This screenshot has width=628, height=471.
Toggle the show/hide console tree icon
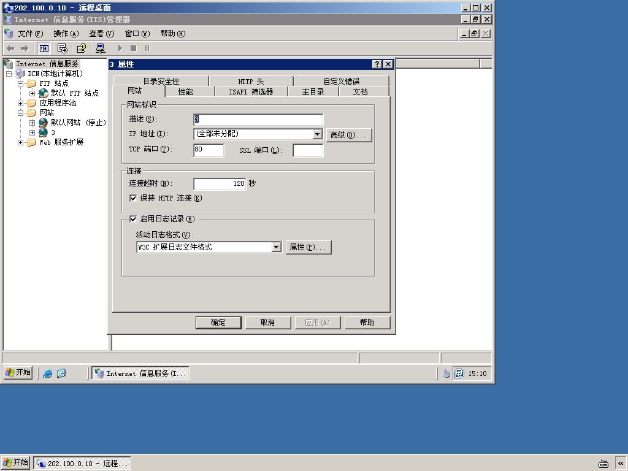coord(44,48)
